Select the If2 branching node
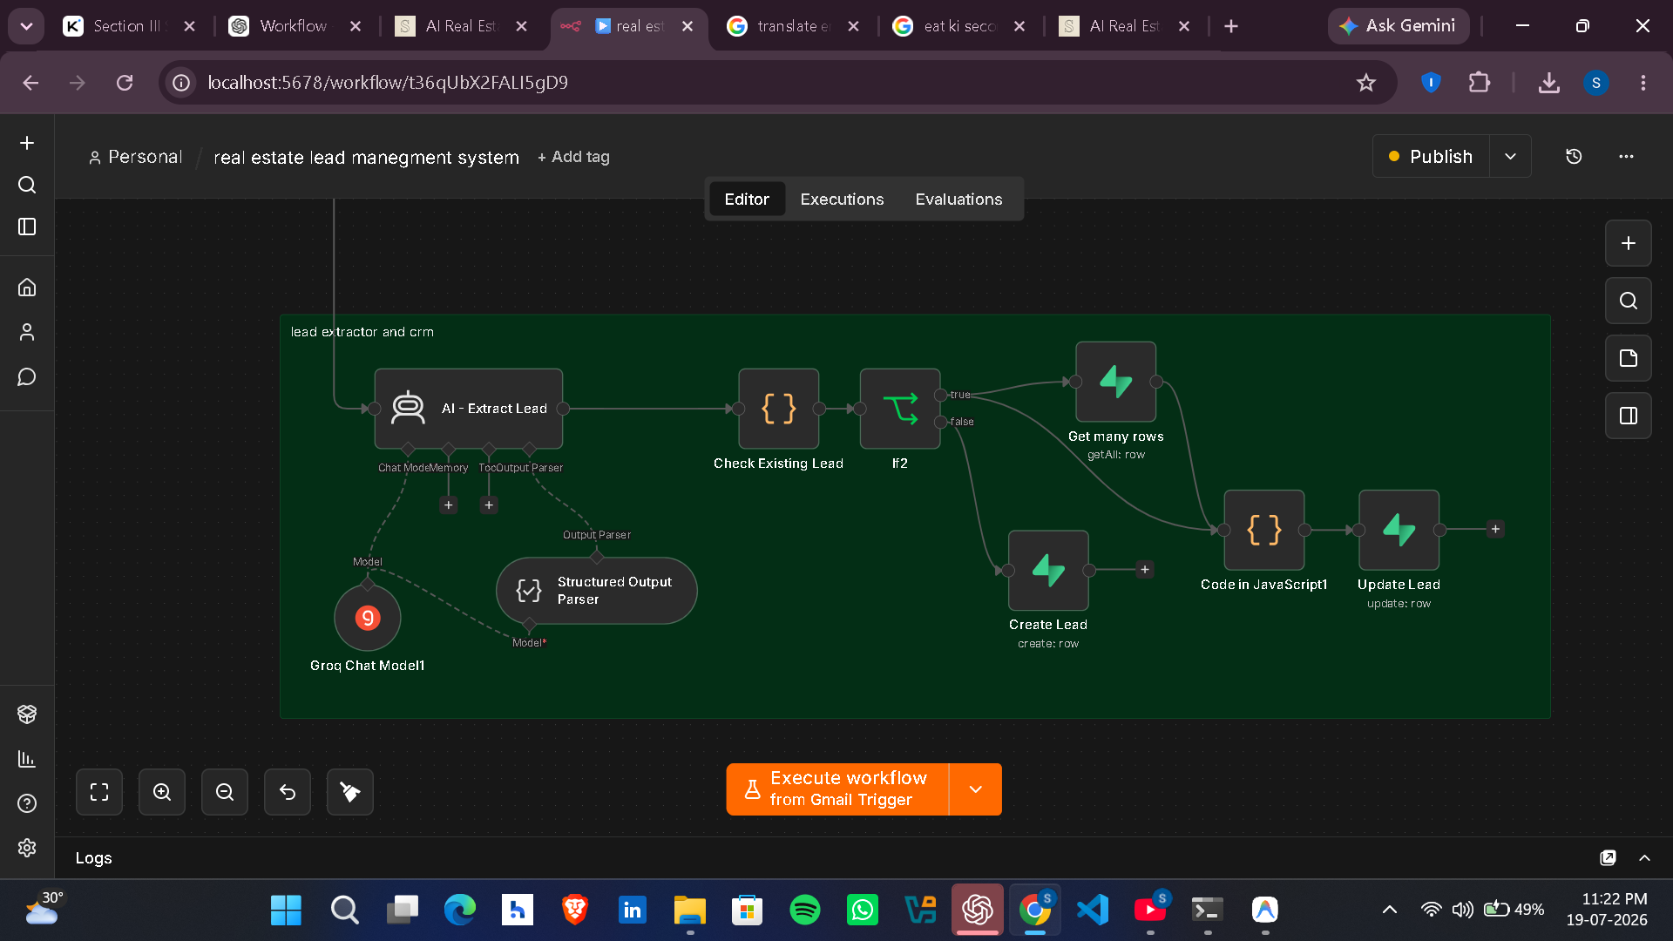 pyautogui.click(x=899, y=409)
